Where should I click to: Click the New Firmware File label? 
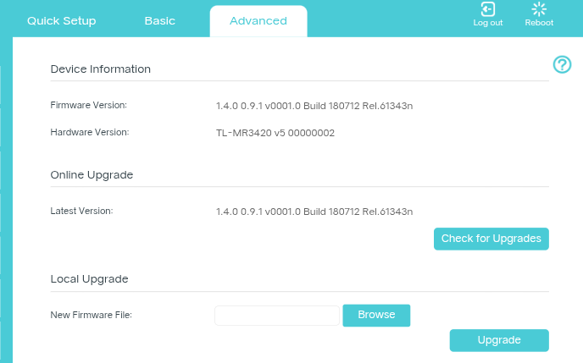click(92, 315)
